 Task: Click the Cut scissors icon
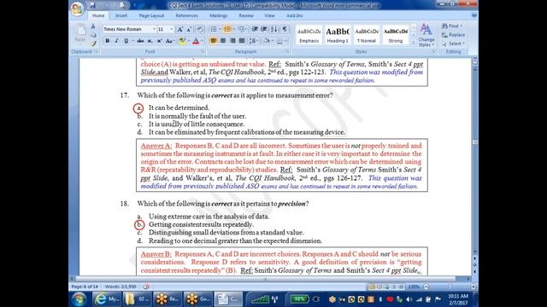click(x=93, y=26)
